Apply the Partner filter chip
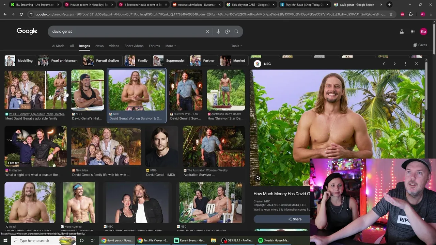The image size is (436, 245). tap(204, 61)
